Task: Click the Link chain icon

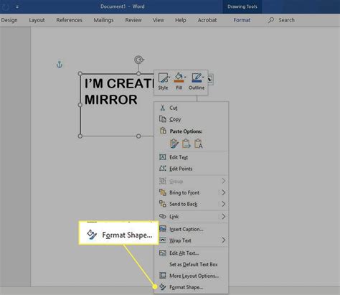Action: point(163,216)
